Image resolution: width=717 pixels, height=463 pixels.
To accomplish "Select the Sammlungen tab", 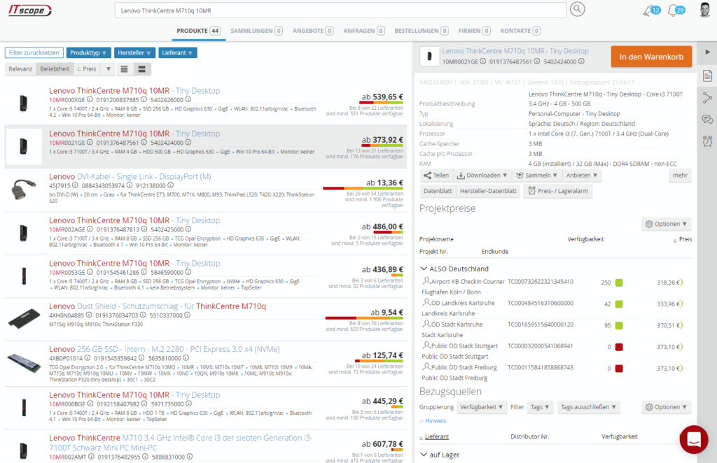I will tap(256, 31).
